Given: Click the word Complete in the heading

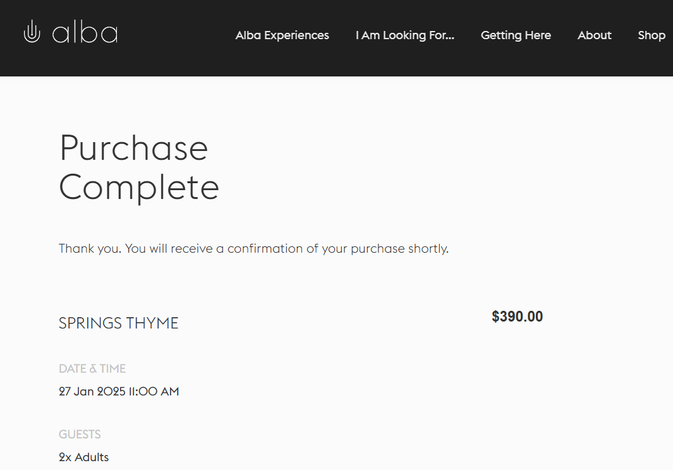Looking at the screenshot, I should 139,188.
